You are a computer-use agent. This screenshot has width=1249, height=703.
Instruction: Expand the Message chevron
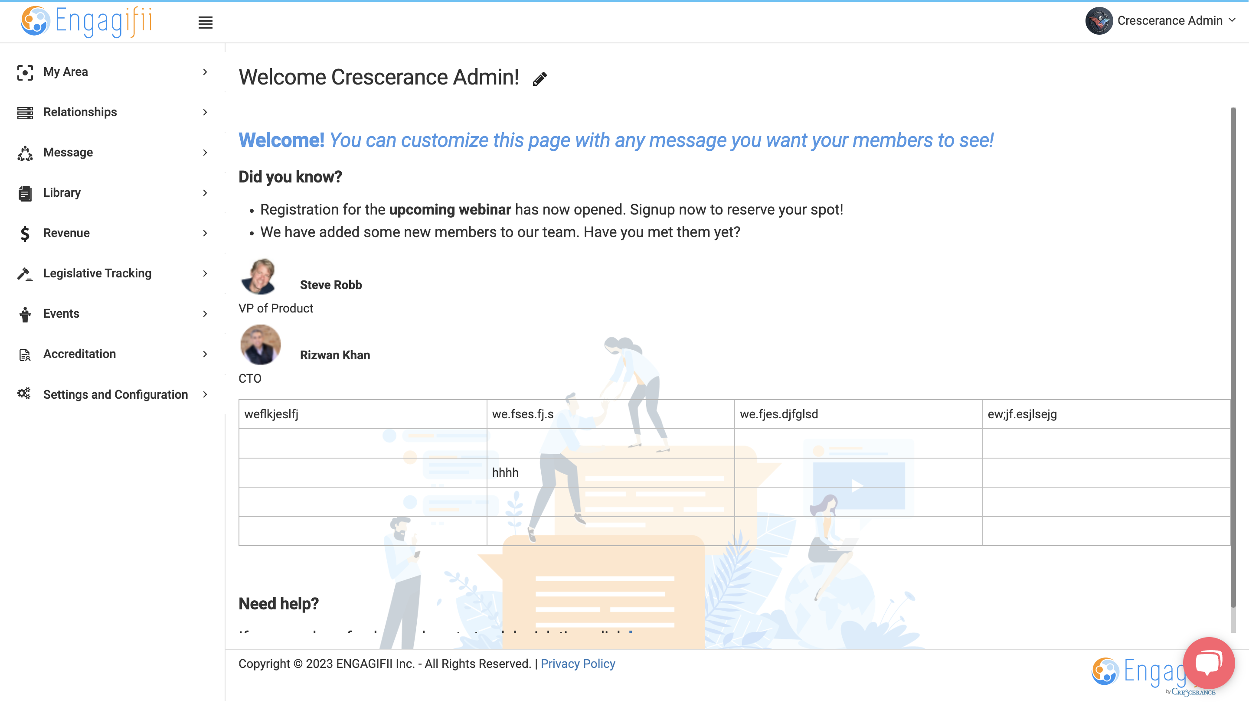[205, 153]
